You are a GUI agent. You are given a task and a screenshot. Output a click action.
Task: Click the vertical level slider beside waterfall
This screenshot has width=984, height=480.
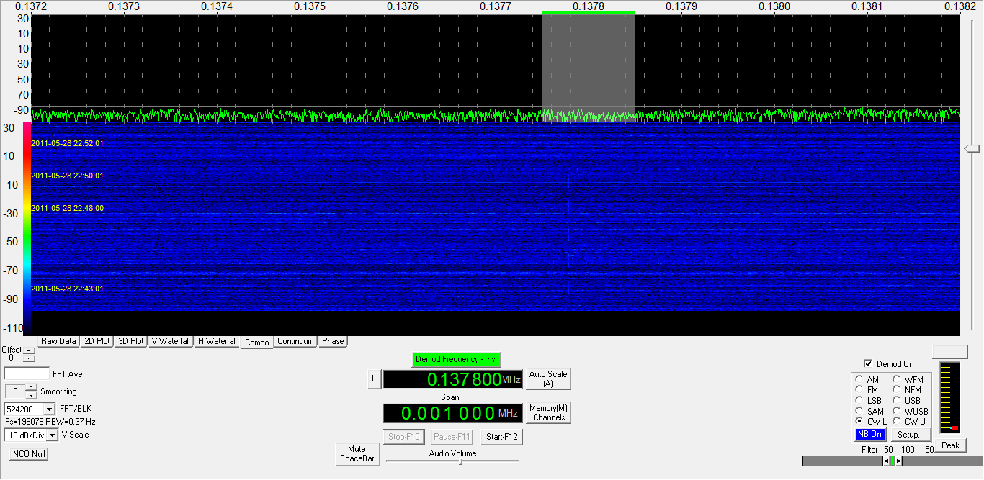click(x=972, y=148)
